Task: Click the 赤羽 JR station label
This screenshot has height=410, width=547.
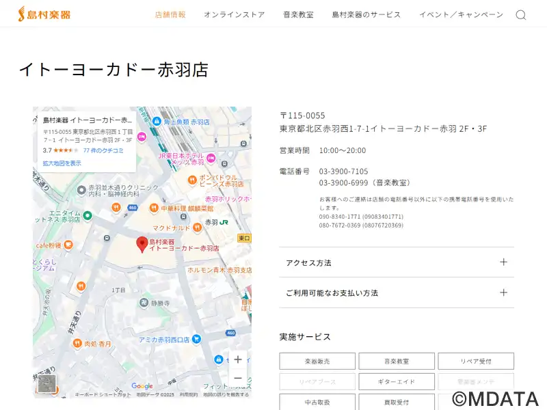Action: [x=216, y=222]
